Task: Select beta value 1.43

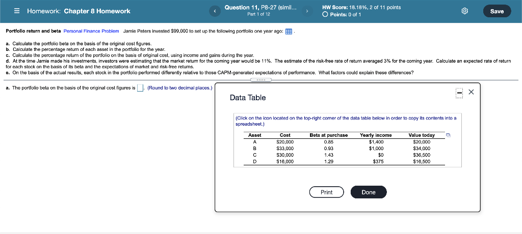Action: coord(329,155)
